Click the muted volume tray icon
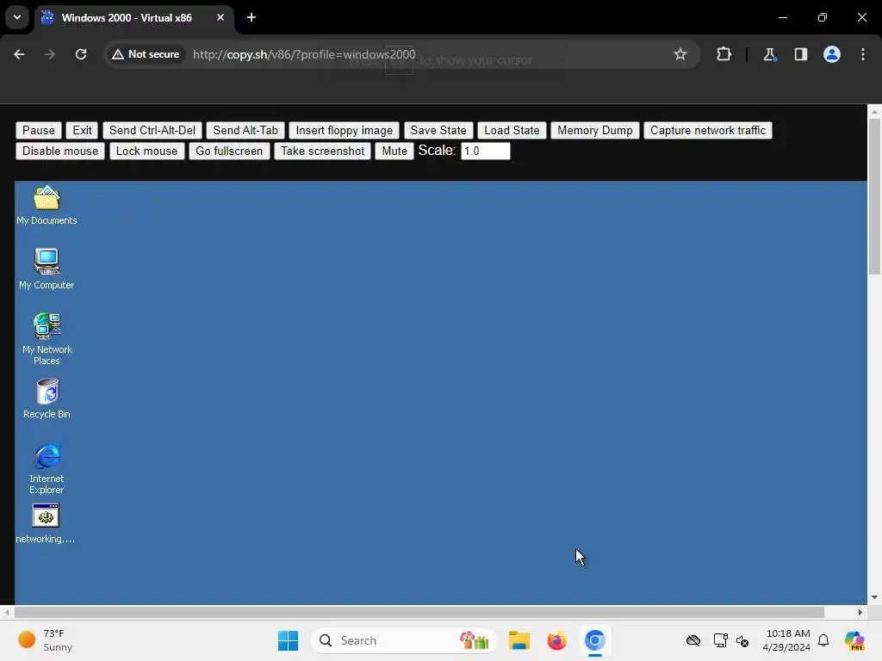This screenshot has width=882, height=661. [x=742, y=640]
